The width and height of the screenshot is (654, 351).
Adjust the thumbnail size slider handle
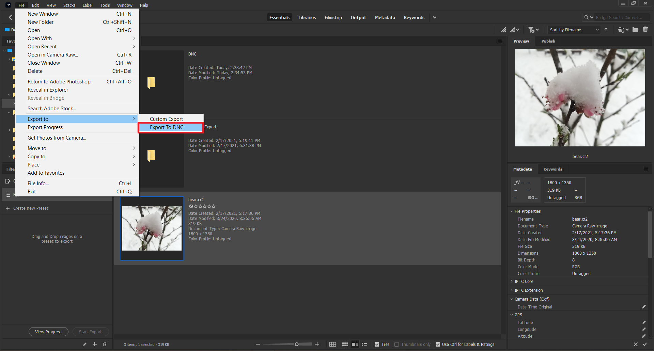pos(297,345)
